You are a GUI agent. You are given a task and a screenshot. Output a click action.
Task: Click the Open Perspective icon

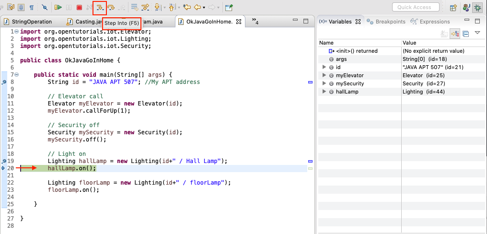click(453, 8)
